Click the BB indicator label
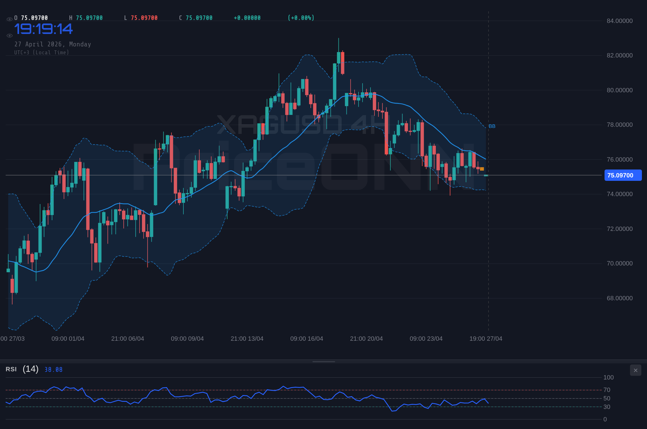647x429 pixels. click(492, 126)
